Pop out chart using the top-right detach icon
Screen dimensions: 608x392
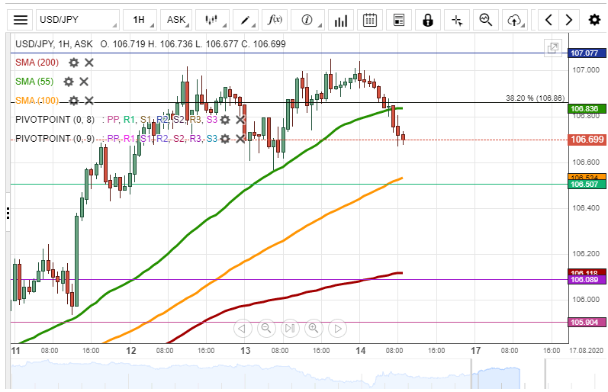pos(553,47)
